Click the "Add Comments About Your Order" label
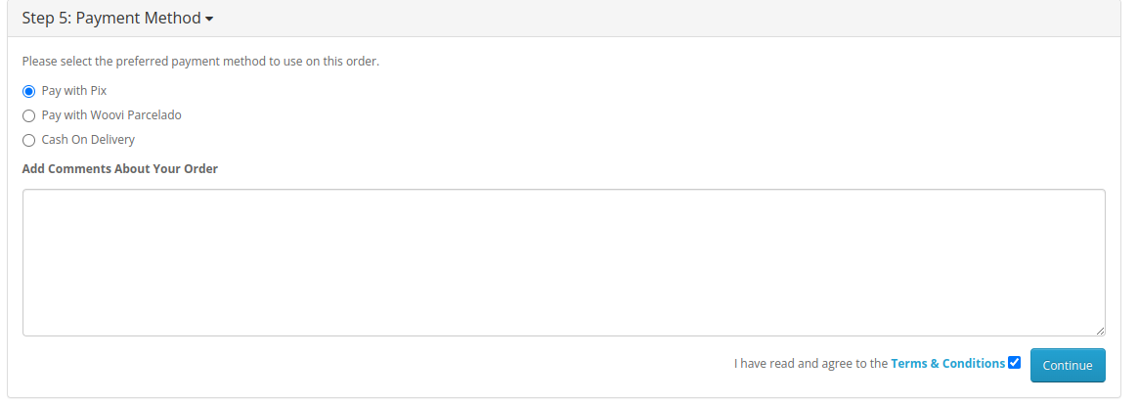 [x=119, y=168]
